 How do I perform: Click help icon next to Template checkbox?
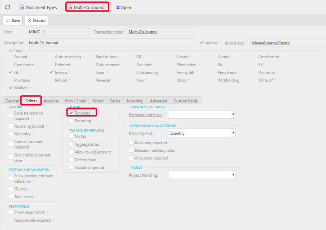pos(93,113)
